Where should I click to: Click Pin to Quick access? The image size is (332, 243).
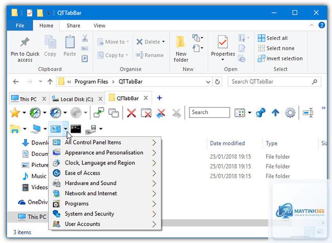point(25,50)
